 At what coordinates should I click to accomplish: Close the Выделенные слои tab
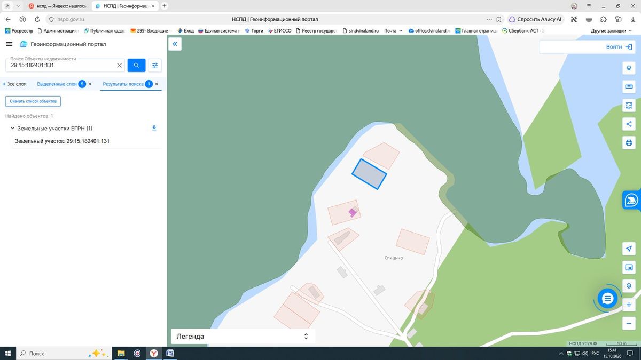pyautogui.click(x=90, y=84)
